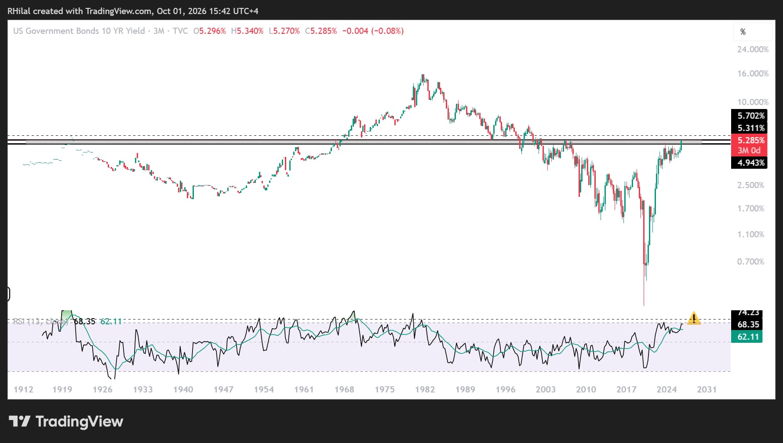Screen dimensions: 783x443
Task: Click the 24.000% axis label
Action: point(753,49)
